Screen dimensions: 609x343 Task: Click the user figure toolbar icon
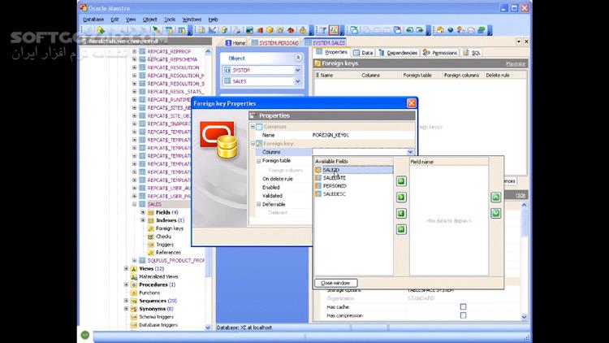tap(460, 30)
